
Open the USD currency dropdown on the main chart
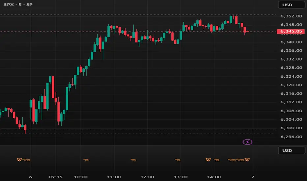292,5
